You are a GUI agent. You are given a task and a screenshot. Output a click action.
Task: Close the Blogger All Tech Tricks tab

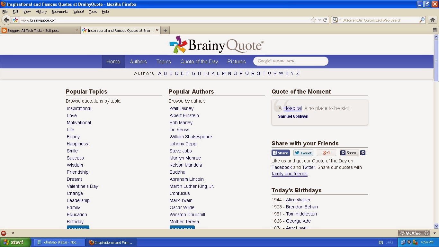77,30
